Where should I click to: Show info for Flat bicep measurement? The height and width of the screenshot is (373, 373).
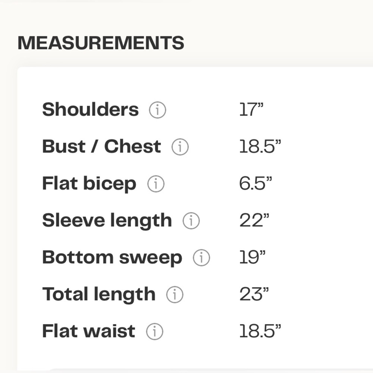[x=156, y=184]
